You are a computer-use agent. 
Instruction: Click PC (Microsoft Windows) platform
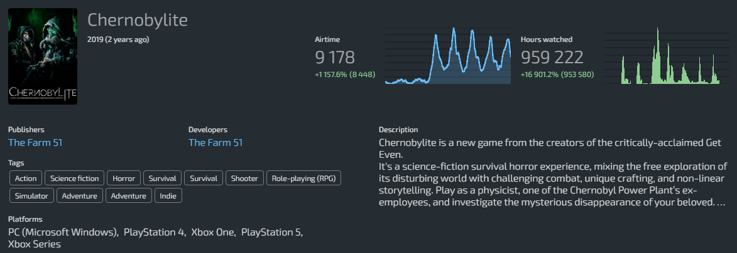63,232
